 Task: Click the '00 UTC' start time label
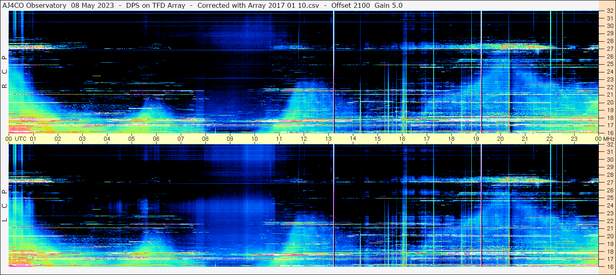[x=16, y=139]
